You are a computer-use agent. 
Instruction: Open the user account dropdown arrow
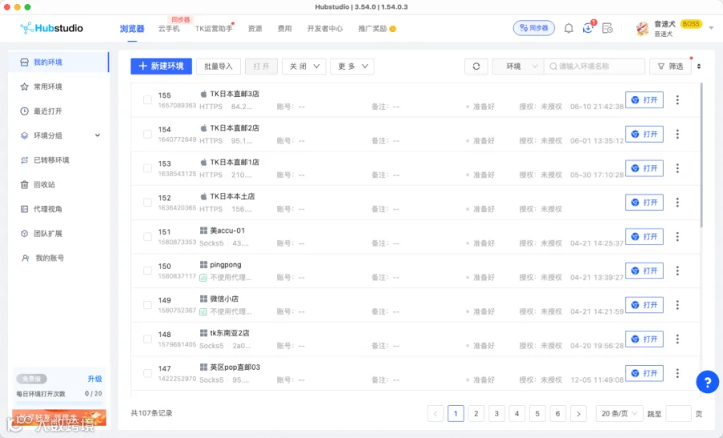(711, 28)
